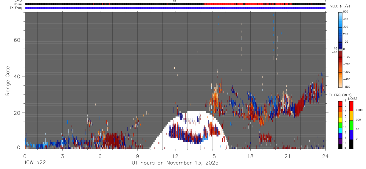Click the "18" label on the TX FRQ scale
Image resolution: width=366 pixels, height=169 pixels.
(345, 101)
